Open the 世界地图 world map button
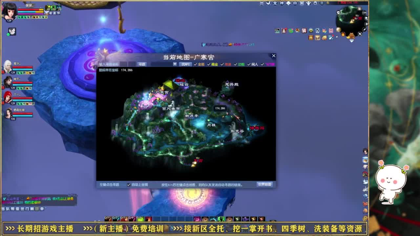The width and height of the screenshot is (420, 236). (264, 185)
